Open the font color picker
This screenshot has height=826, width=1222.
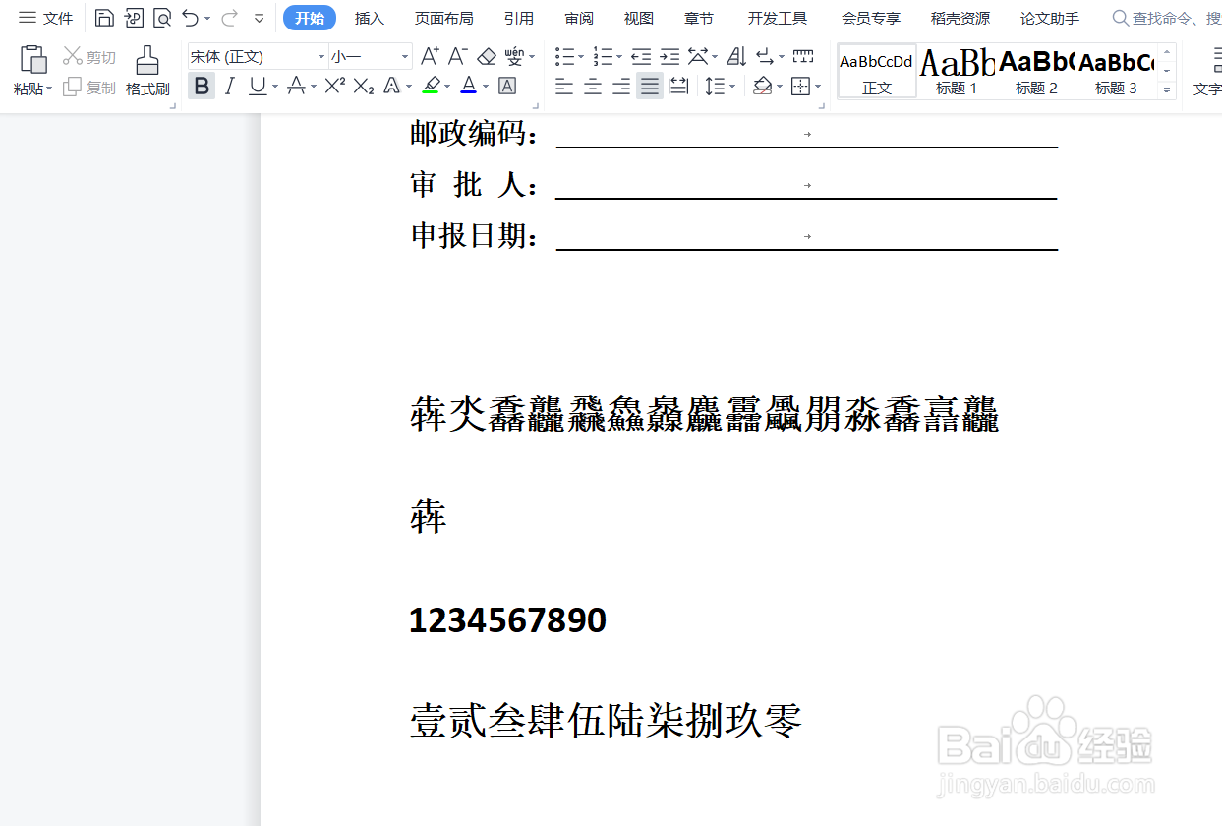click(x=470, y=87)
